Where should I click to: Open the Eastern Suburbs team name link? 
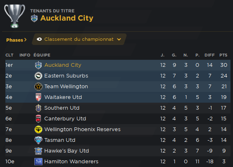tap(66, 75)
